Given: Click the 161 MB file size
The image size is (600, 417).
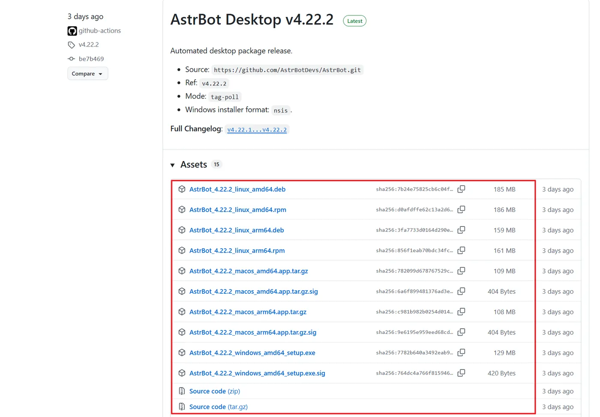Looking at the screenshot, I should tap(504, 250).
